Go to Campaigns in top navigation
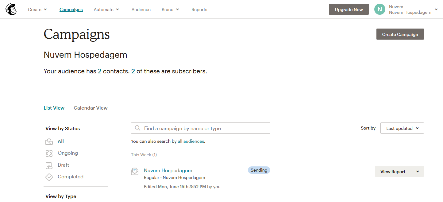This screenshot has height=202, width=443. pos(71,10)
